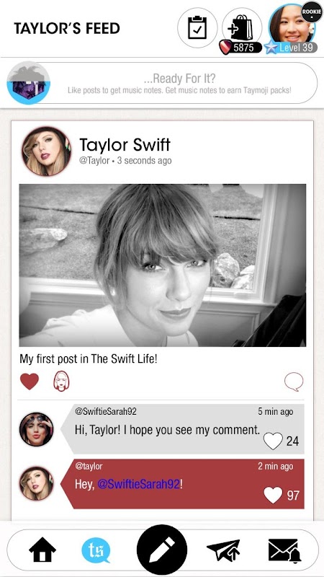Tap the comment speech bubble icon
Screen dimensions: 324x577
click(294, 382)
